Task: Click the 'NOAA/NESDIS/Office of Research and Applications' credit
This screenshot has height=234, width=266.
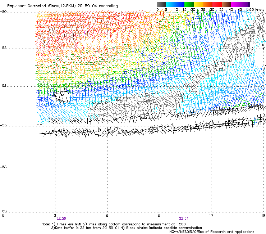Action: [x=212, y=231]
